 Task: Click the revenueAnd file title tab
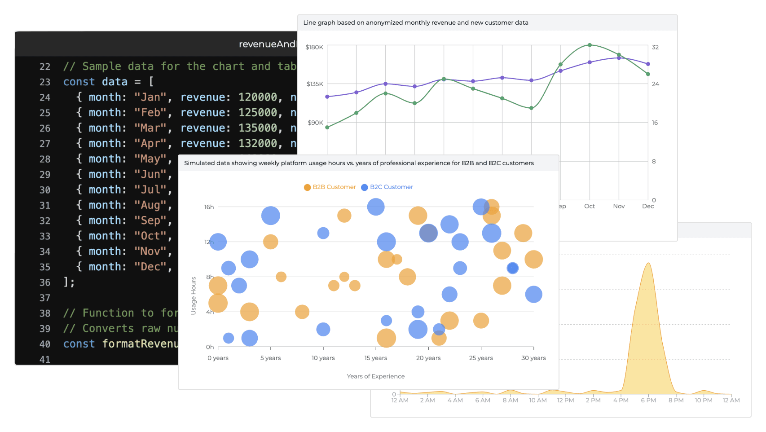point(268,44)
